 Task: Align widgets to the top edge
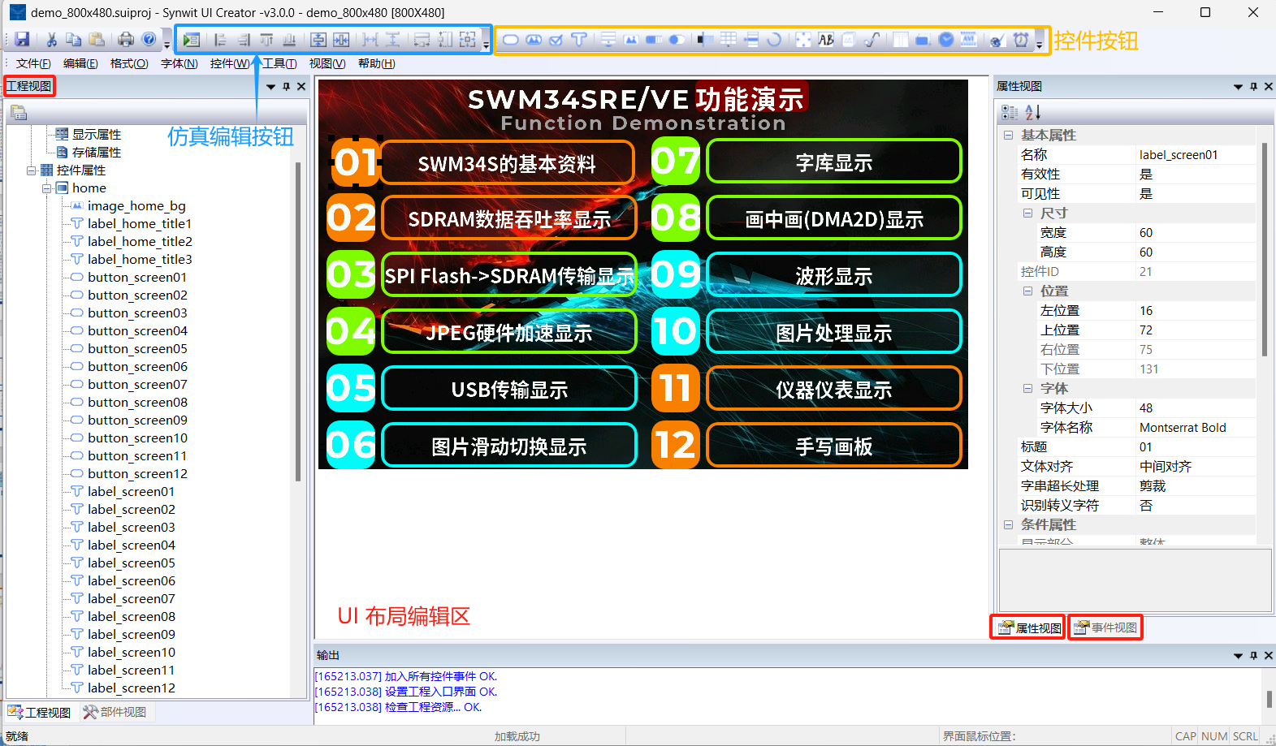[266, 39]
